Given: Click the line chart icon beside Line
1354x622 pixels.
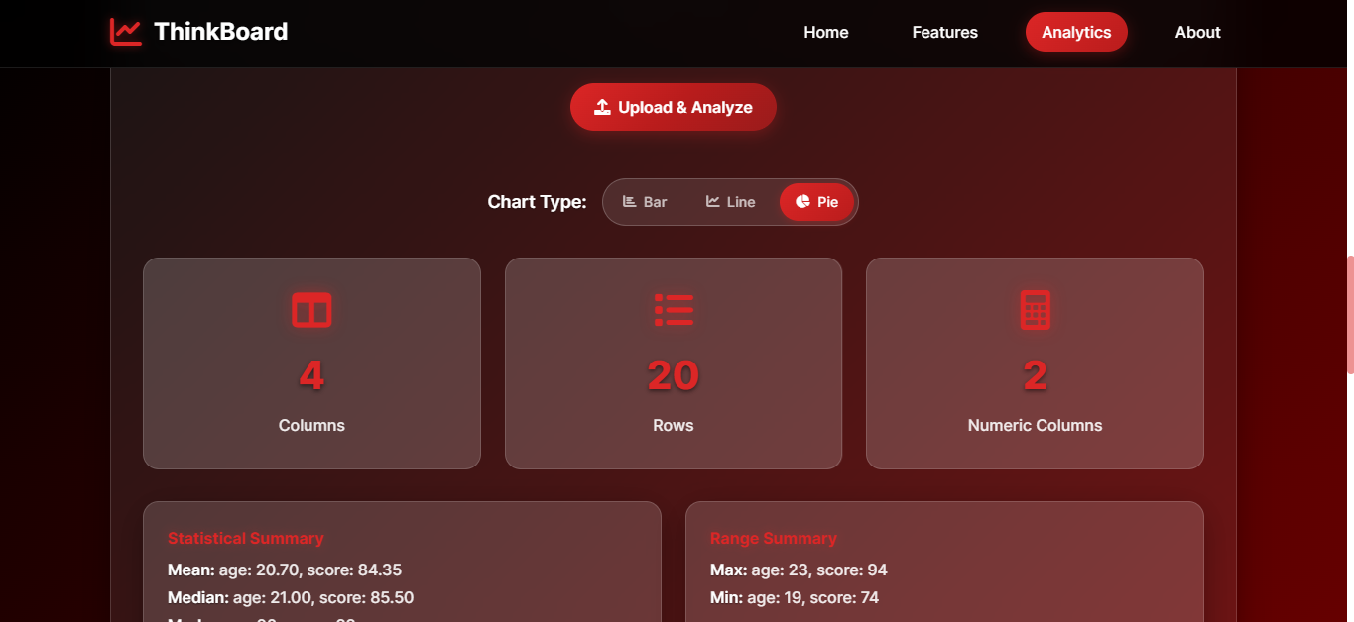Looking at the screenshot, I should (711, 201).
